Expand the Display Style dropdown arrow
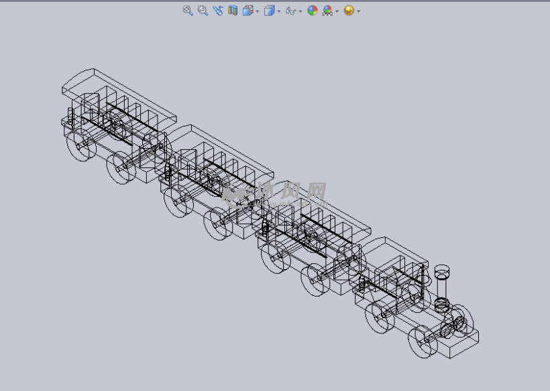The width and height of the screenshot is (550, 391). point(279,11)
